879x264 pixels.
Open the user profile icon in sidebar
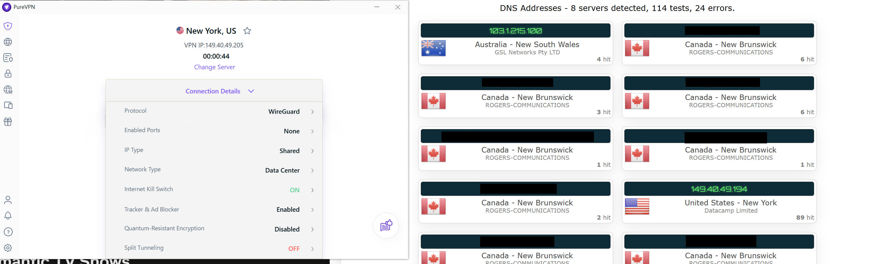click(8, 200)
